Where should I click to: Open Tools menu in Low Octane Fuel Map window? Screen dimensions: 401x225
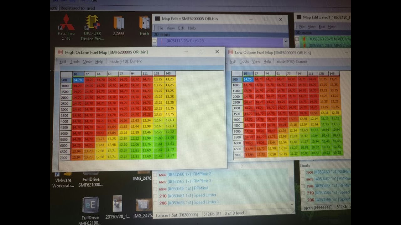244,62
